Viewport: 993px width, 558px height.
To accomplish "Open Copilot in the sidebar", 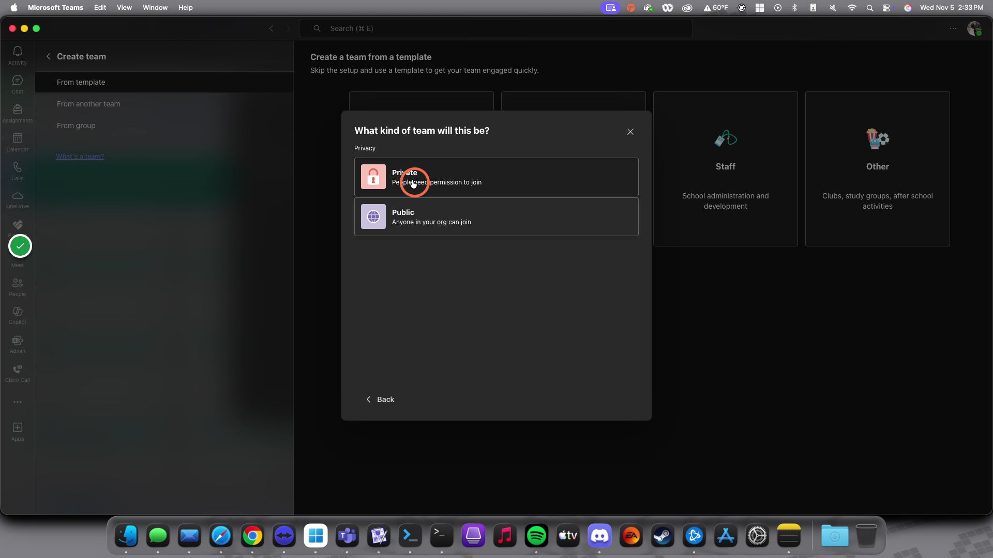I will [18, 315].
